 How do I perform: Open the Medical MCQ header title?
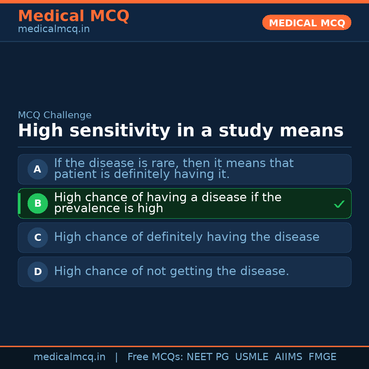click(x=73, y=16)
